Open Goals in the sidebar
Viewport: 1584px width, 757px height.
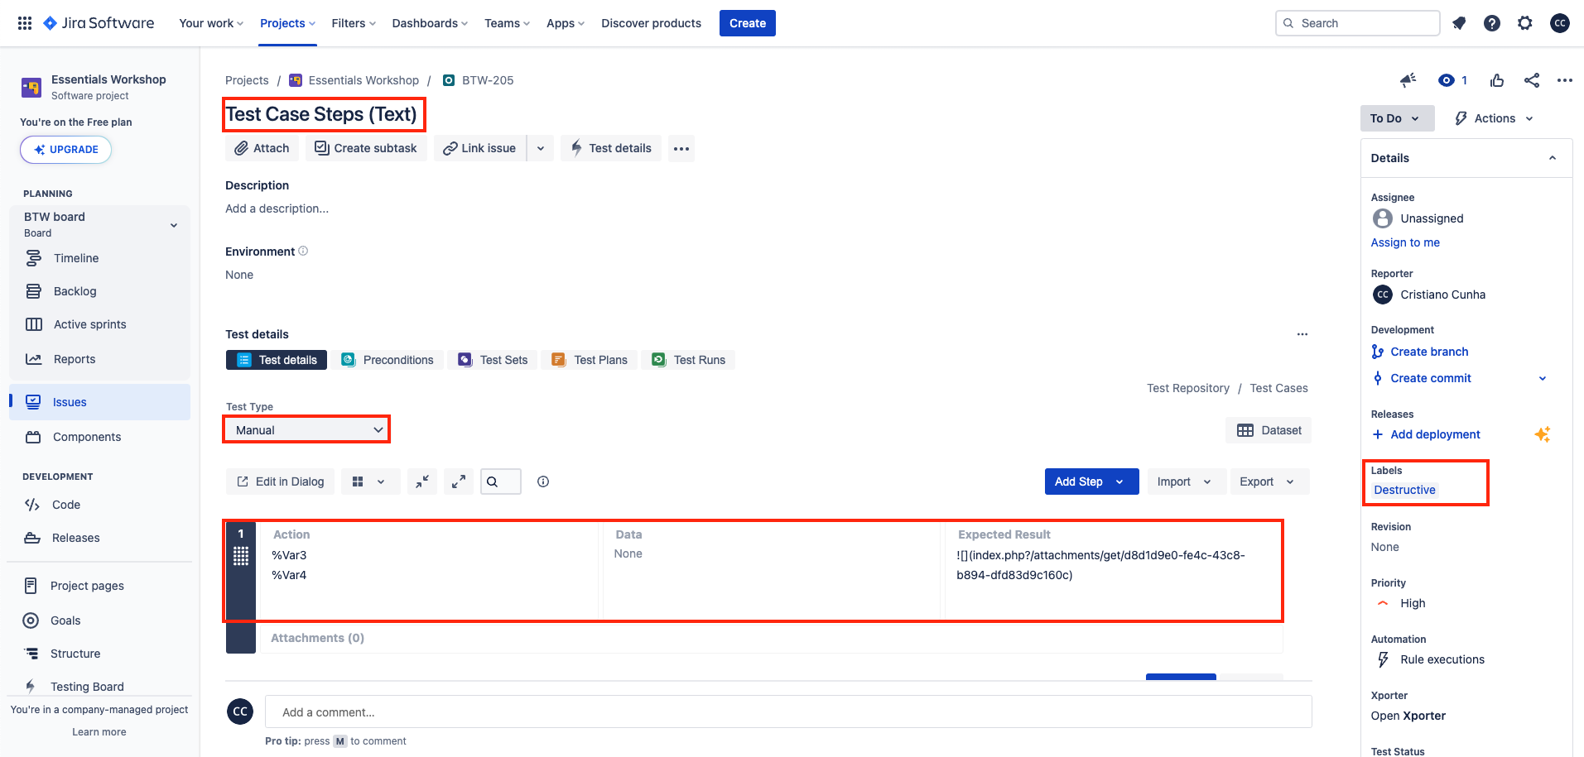pos(65,620)
